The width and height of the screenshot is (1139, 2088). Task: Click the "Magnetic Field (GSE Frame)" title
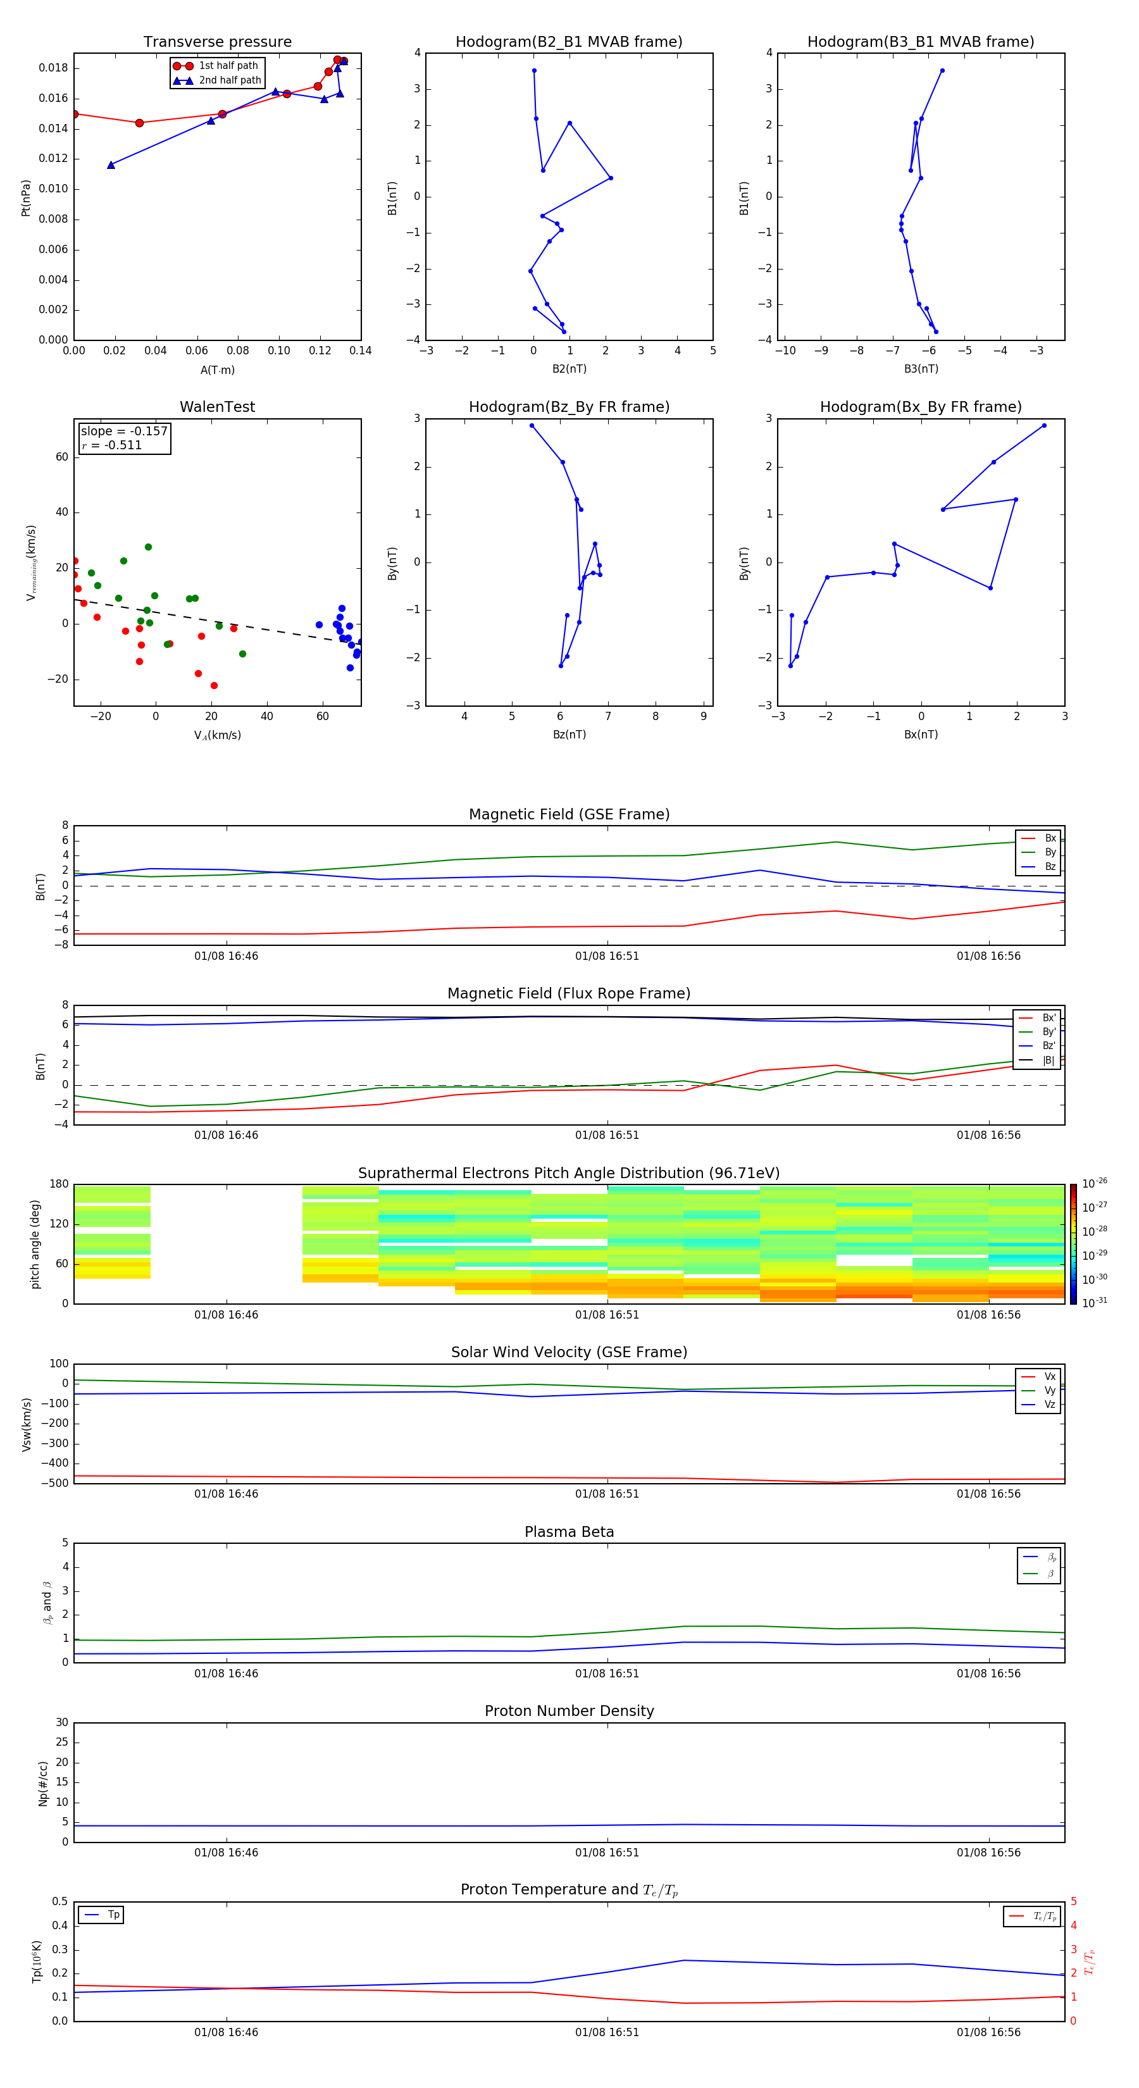pyautogui.click(x=569, y=814)
